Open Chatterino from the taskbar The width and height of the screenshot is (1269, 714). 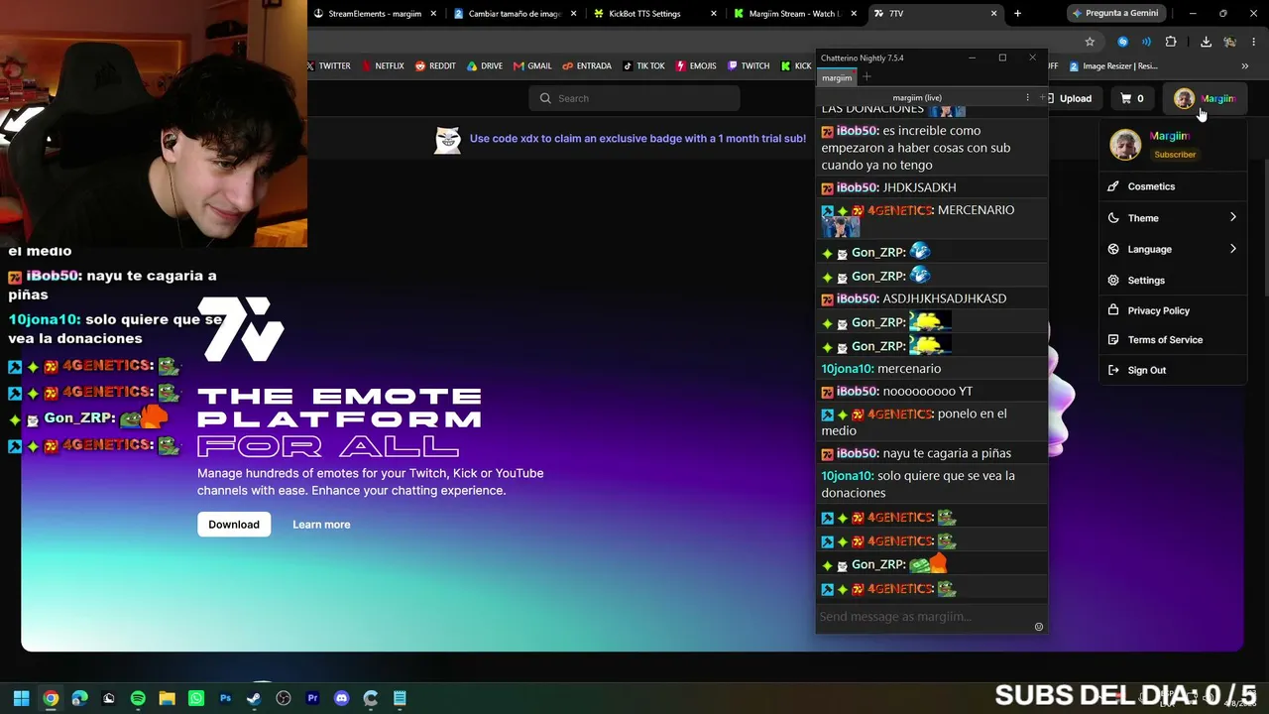371,698
